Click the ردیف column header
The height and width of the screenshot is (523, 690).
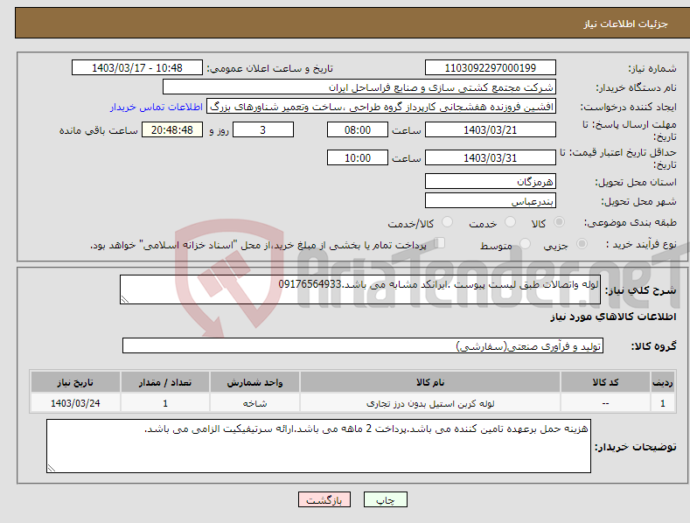tap(663, 382)
